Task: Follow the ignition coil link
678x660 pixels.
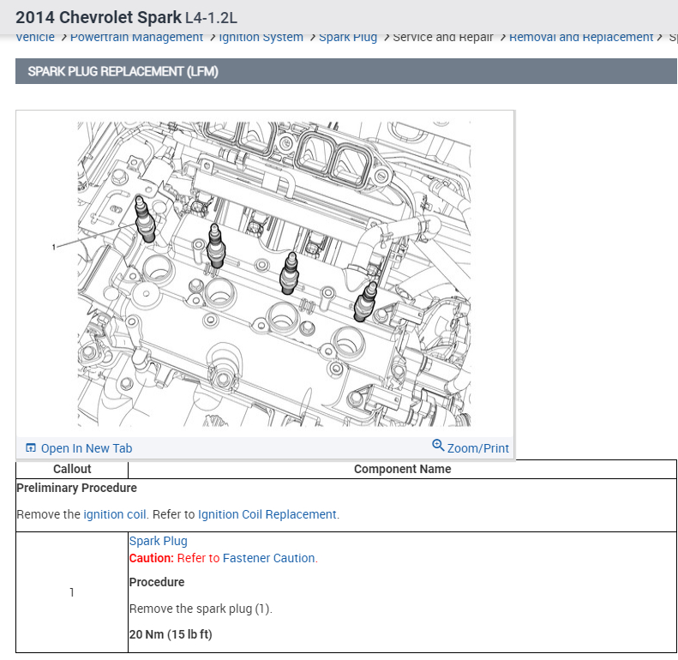Action: pyautogui.click(x=115, y=514)
